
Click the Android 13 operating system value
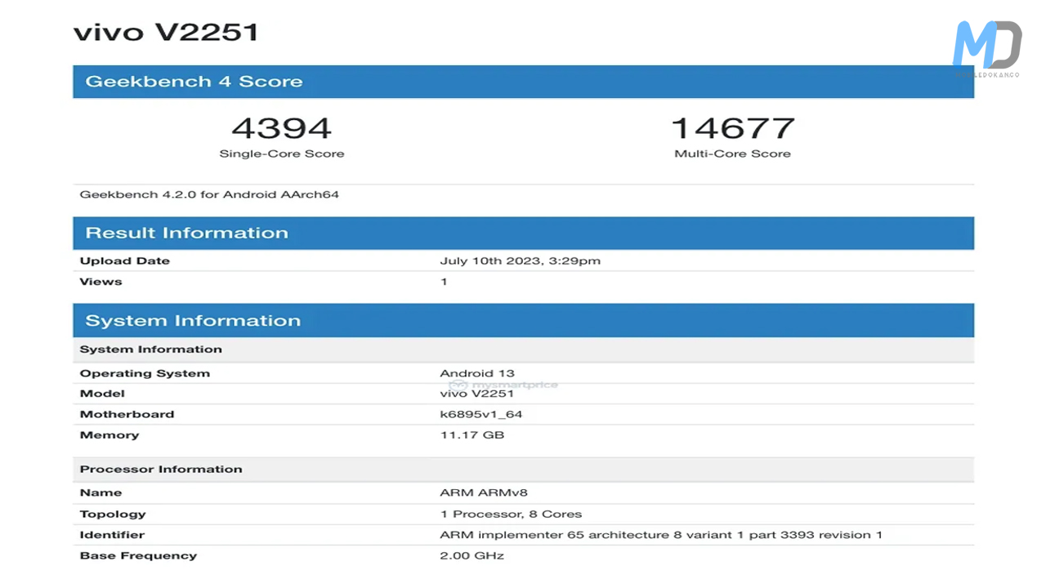[477, 373]
